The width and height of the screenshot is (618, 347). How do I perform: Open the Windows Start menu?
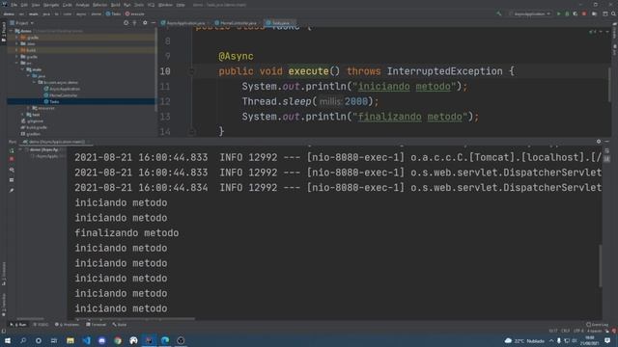(8, 340)
